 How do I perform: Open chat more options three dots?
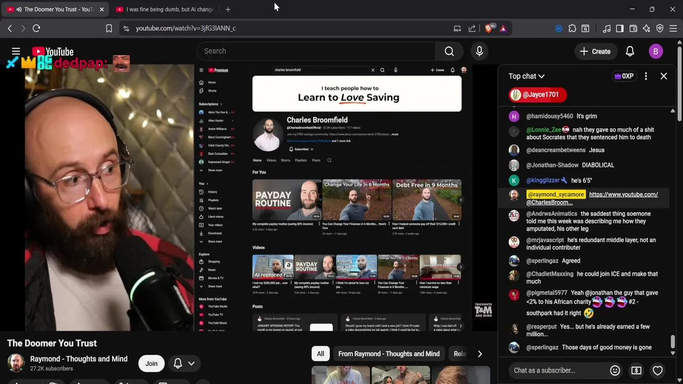646,76
